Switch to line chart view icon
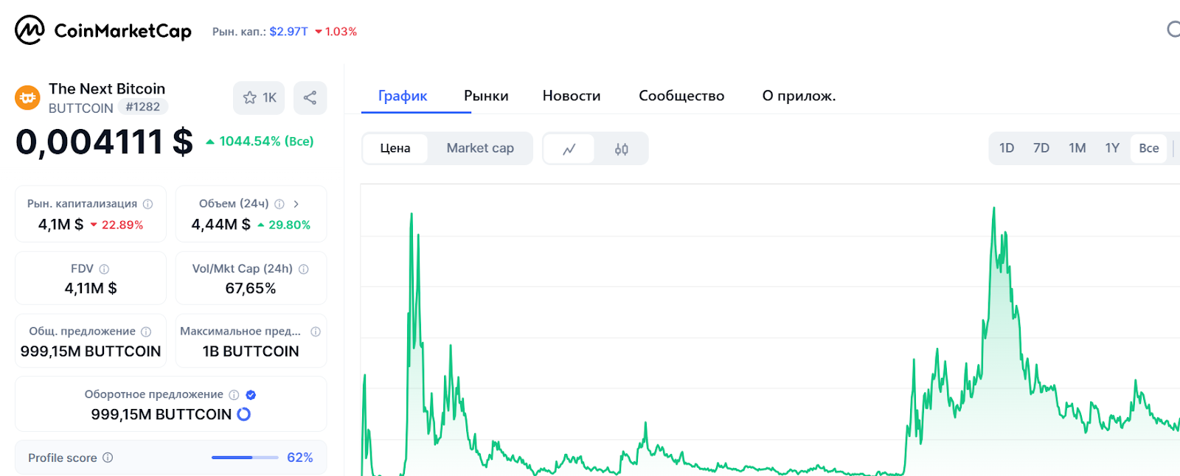The image size is (1180, 476). 569,149
